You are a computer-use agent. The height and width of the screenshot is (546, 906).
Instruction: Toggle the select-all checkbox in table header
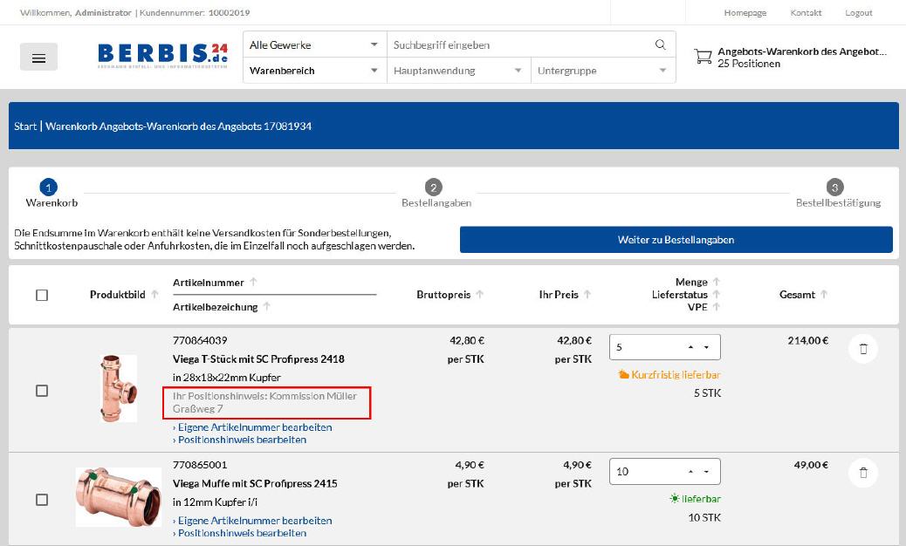[x=42, y=295]
